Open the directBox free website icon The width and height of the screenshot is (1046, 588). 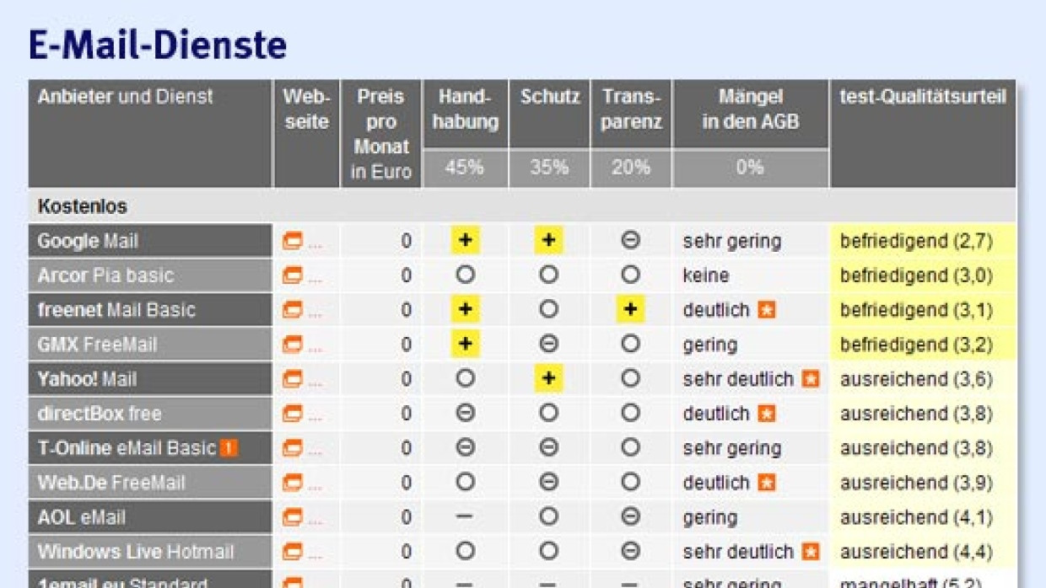292,414
